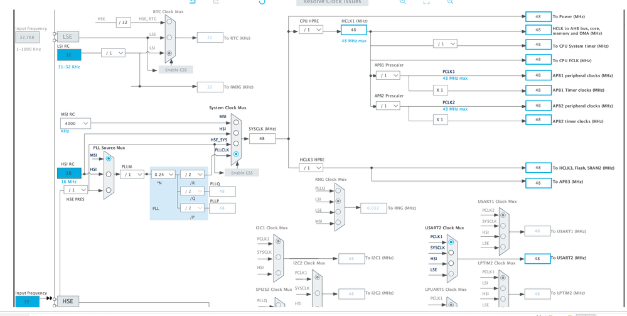Viewport: 627px width, 316px height.
Task: Select HSI in the System Clock Mux
Action: [236, 133]
